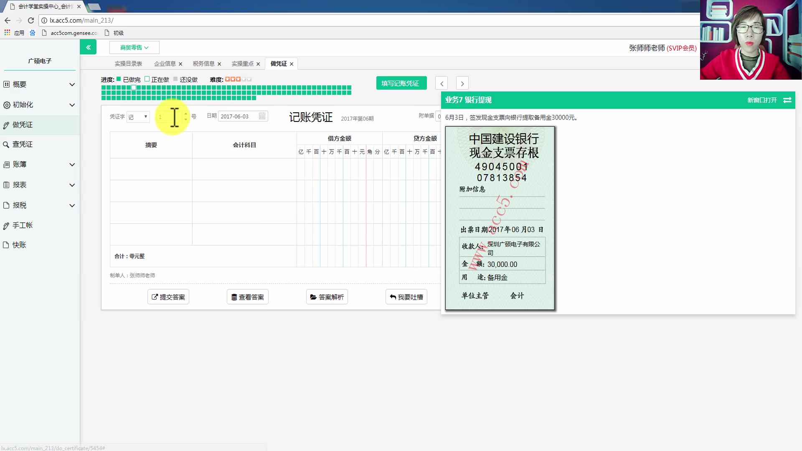Collapse sidebar with double-arrow icon
Screen dimensions: 802x451
point(88,47)
